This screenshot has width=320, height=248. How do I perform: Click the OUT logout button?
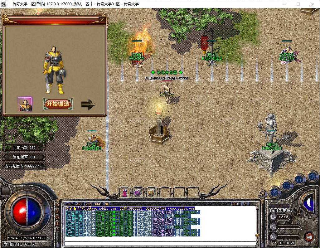tap(235, 204)
